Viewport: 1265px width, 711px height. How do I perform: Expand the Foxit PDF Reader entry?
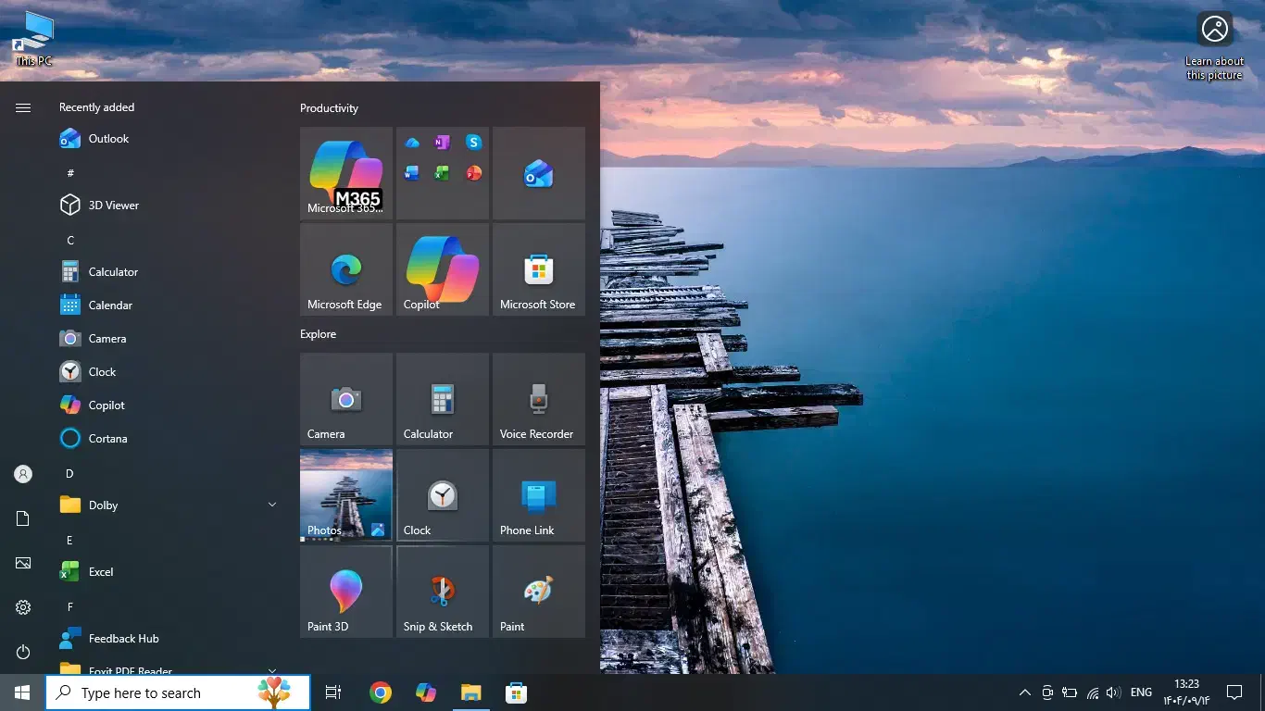(x=271, y=670)
